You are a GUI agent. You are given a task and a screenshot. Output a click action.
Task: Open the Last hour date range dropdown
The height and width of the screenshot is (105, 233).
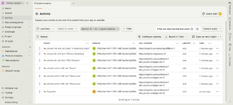tap(45, 29)
